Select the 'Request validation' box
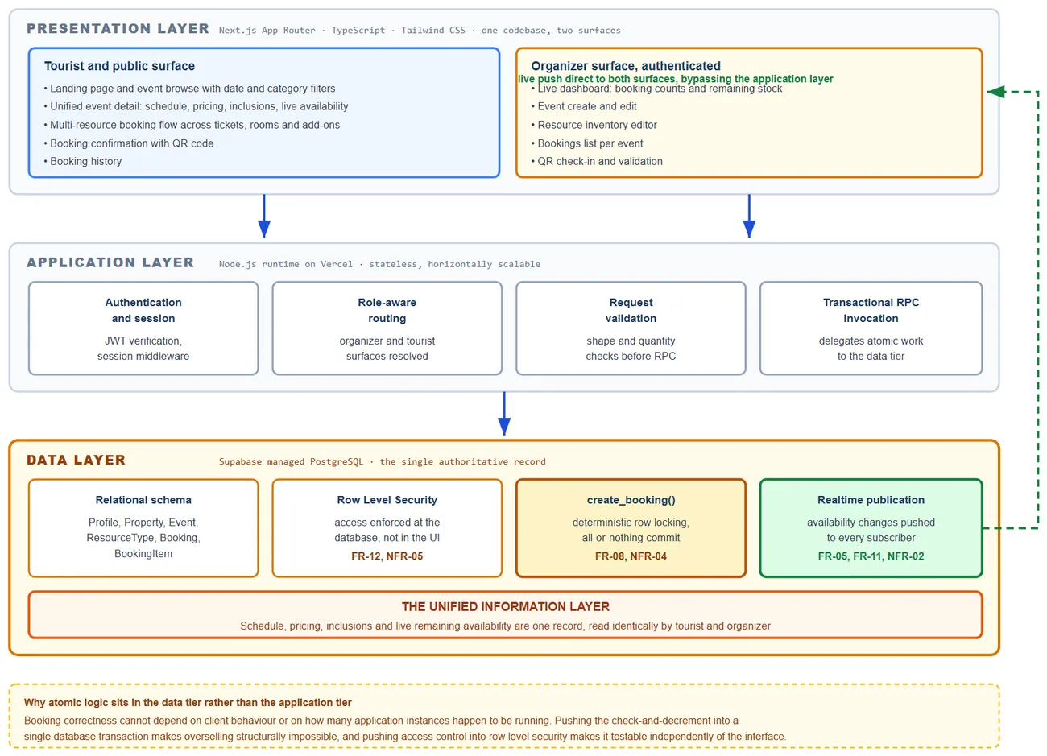The image size is (1047, 756). (631, 328)
